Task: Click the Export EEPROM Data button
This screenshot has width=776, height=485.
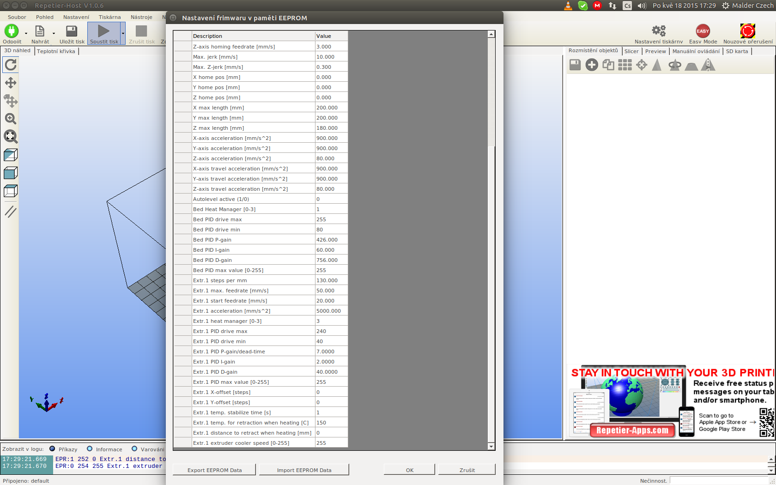Action: [x=214, y=470]
